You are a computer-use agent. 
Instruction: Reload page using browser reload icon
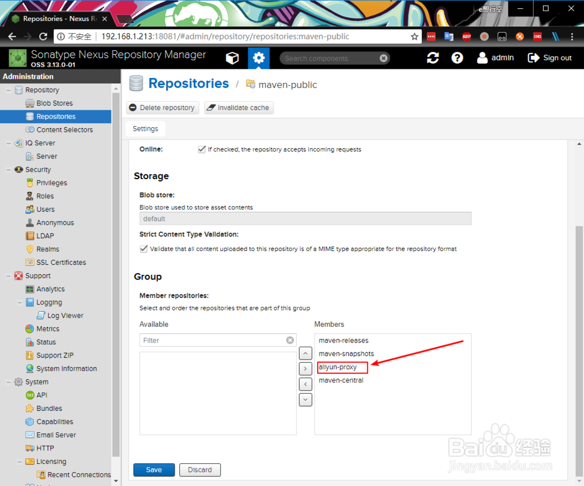coord(43,37)
